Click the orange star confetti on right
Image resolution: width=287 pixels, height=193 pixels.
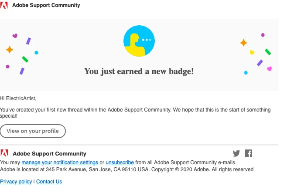(244, 43)
